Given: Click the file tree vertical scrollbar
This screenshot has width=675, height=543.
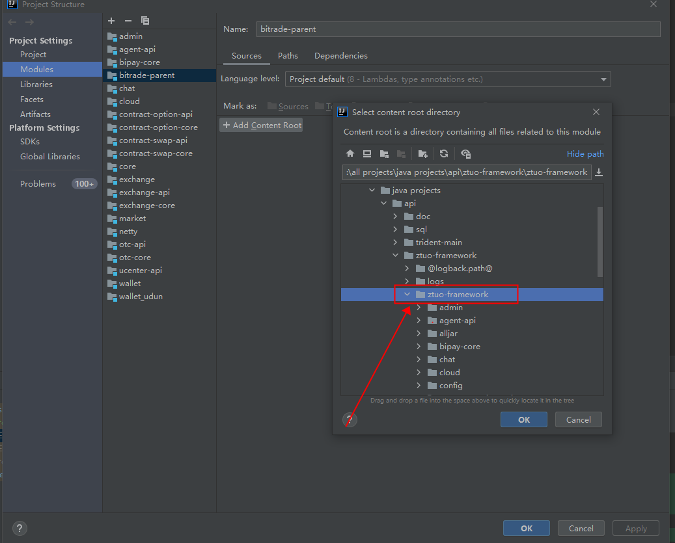Looking at the screenshot, I should (x=600, y=242).
